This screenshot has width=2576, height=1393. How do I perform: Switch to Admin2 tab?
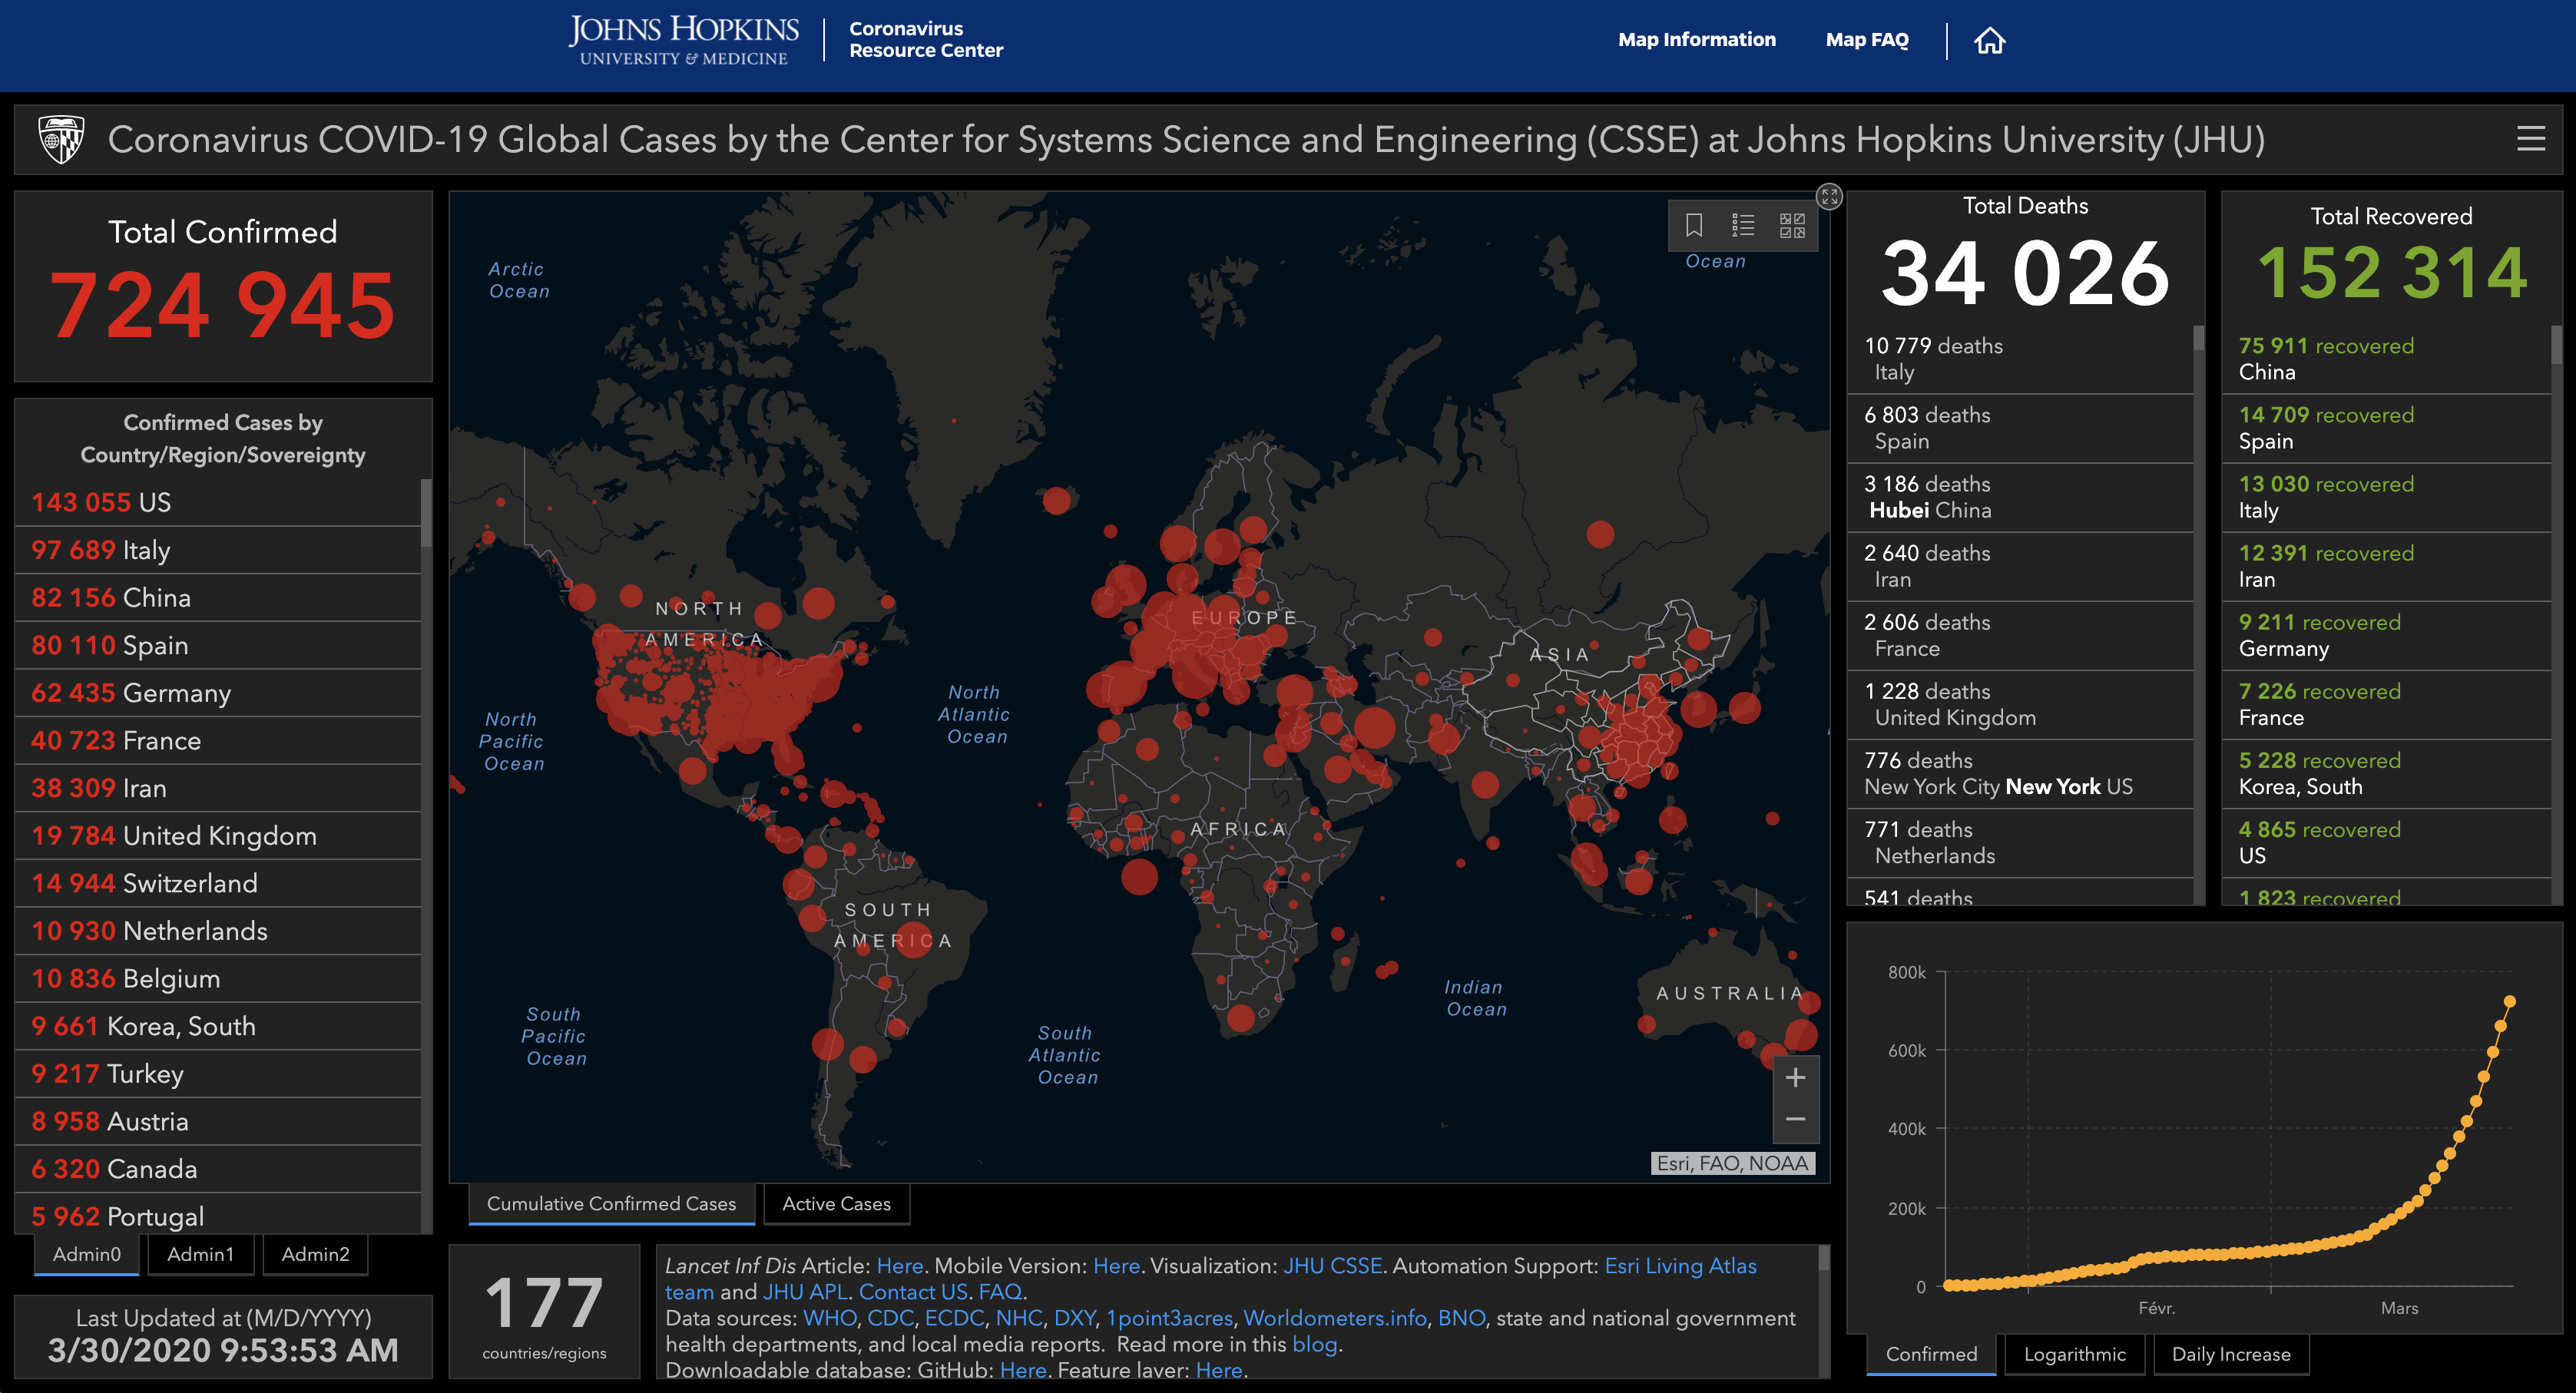click(315, 1254)
